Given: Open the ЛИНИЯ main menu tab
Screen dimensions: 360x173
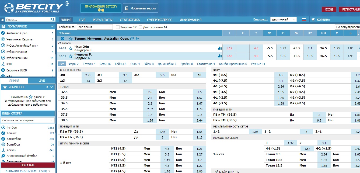Looking at the screenshot, I should pos(66,20).
